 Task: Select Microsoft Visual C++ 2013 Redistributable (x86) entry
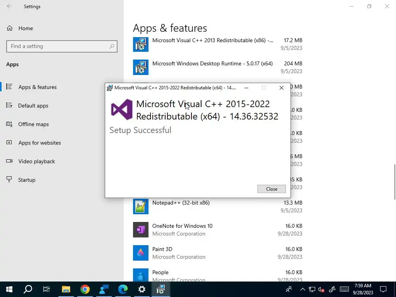[218, 44]
